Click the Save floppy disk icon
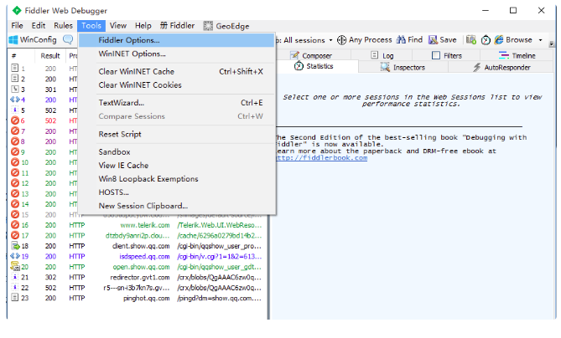Image resolution: width=561 pixels, height=338 pixels. coord(433,40)
